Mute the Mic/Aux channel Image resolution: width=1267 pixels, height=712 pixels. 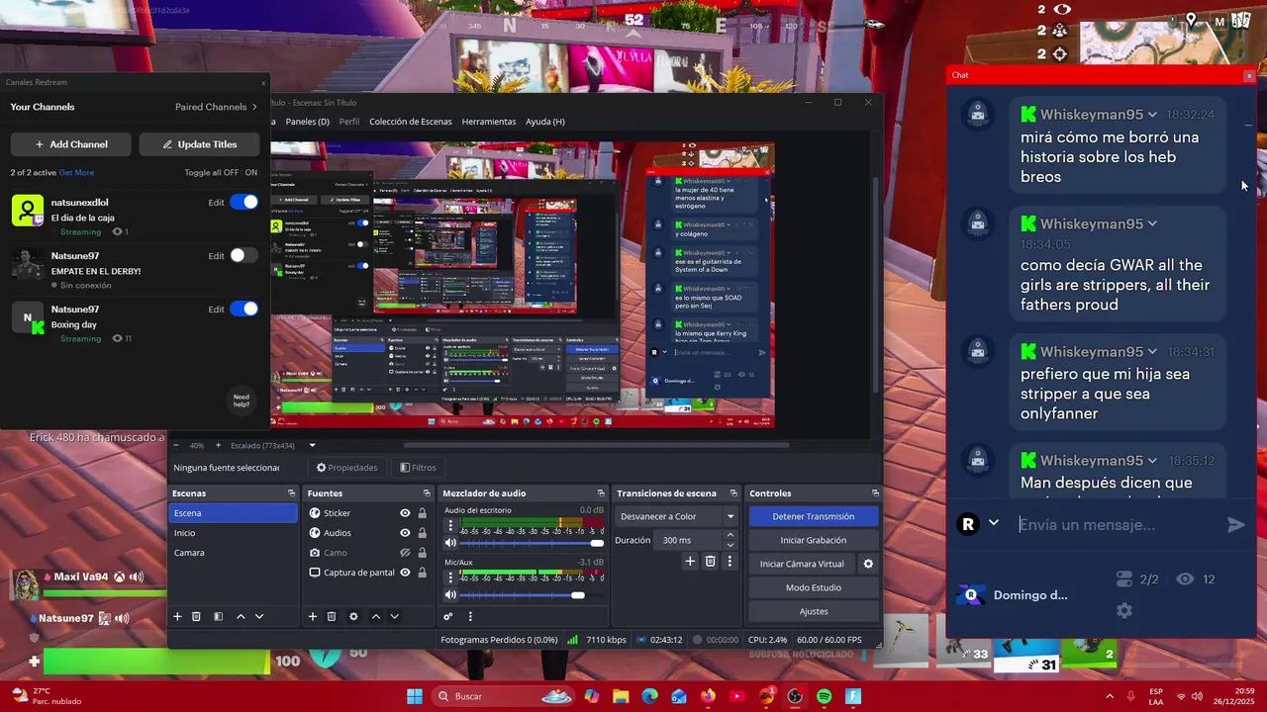point(450,594)
